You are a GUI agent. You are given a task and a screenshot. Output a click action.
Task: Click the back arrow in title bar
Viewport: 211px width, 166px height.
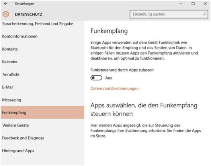[x=6, y=4]
